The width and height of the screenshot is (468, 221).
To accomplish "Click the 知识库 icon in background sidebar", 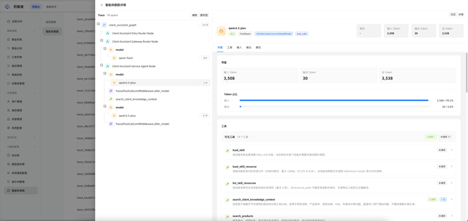I will (x=9, y=155).
